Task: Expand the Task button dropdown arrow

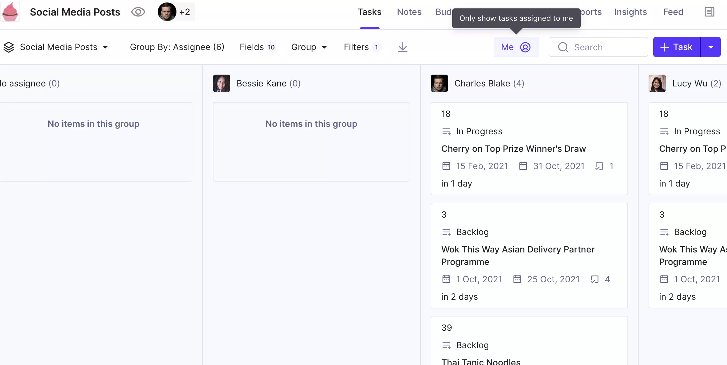Action: coord(711,47)
